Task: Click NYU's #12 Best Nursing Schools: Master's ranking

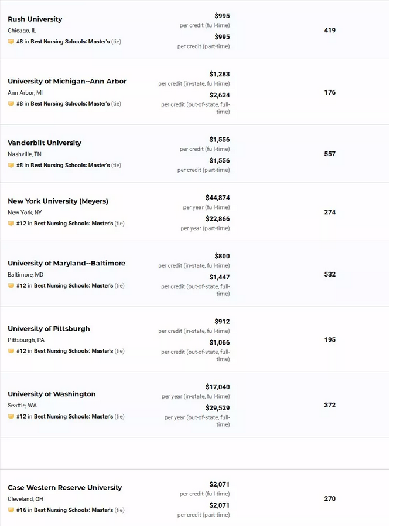Action: point(70,224)
